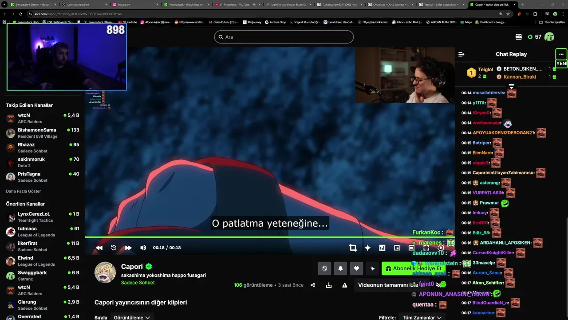
Task: Open the Görüntüleme sort dropdown
Action: pos(132,317)
